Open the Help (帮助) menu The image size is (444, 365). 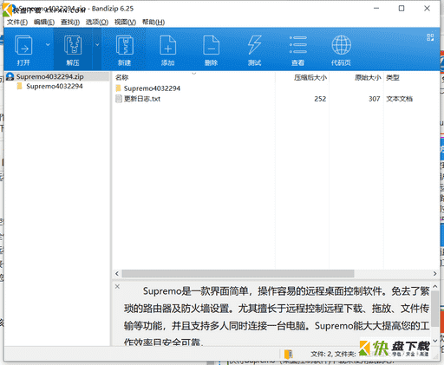(x=153, y=23)
